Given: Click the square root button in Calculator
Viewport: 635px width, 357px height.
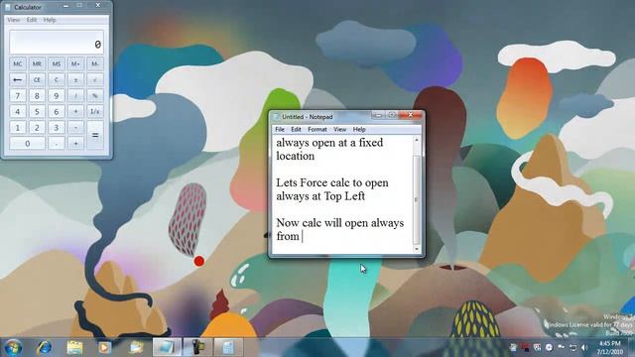Looking at the screenshot, I should (95, 79).
